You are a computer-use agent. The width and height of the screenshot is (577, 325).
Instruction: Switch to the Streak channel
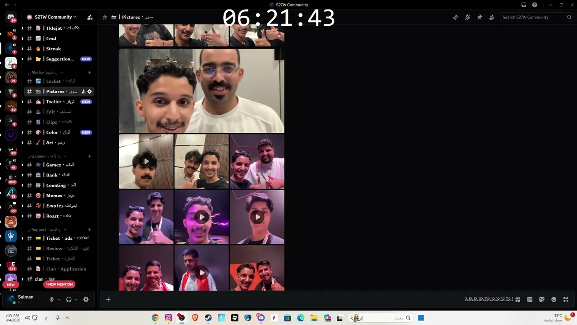point(59,49)
